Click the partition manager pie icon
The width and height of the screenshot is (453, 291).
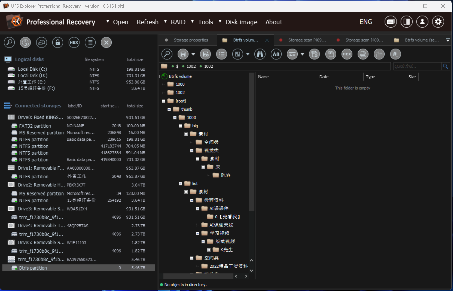25,42
